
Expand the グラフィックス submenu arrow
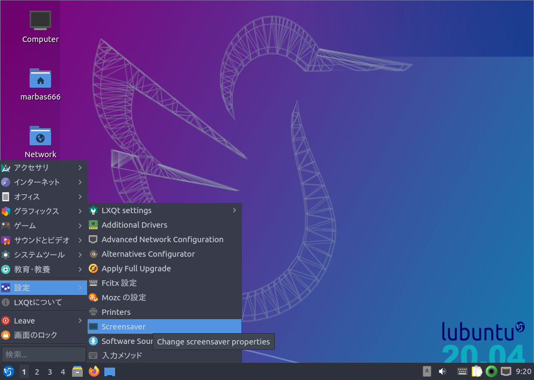[80, 212]
